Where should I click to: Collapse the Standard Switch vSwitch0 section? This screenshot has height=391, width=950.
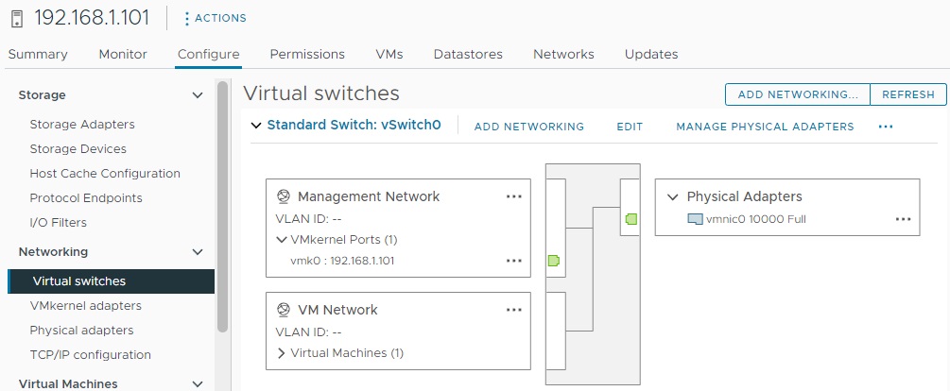point(255,125)
